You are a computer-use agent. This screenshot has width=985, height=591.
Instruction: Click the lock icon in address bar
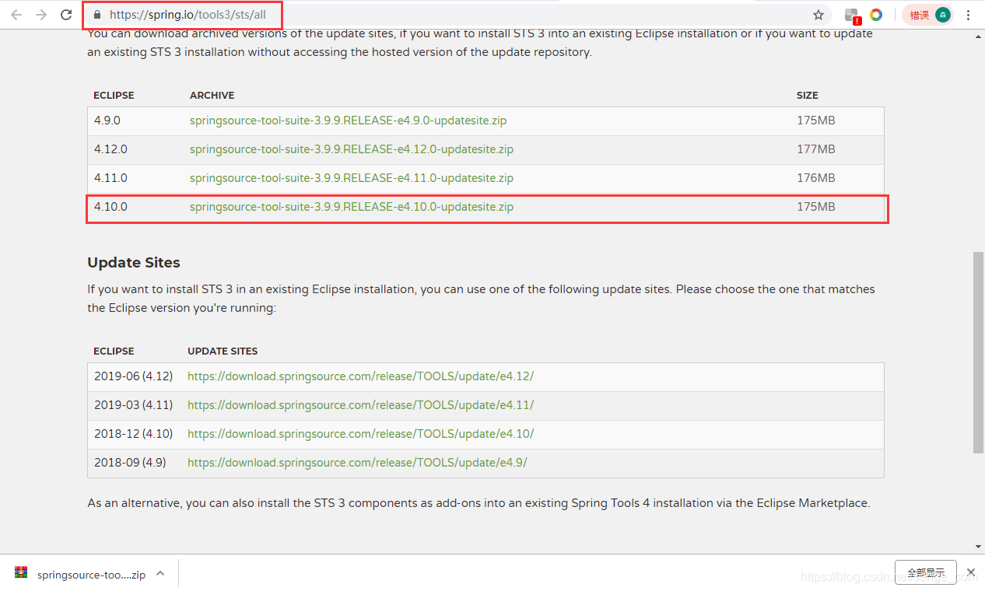[97, 15]
